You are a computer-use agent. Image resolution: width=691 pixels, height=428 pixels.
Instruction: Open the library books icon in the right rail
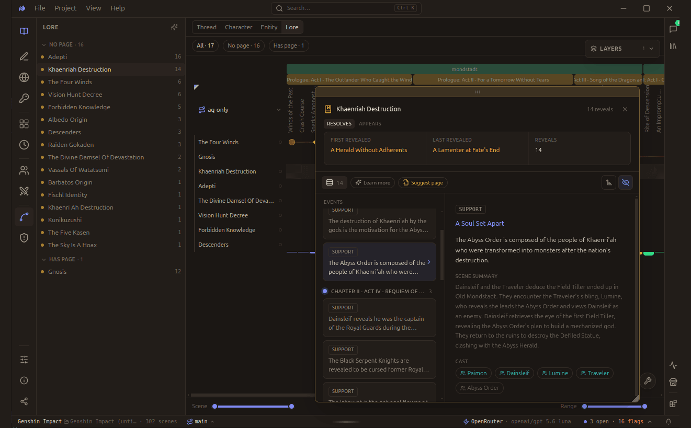tap(673, 47)
